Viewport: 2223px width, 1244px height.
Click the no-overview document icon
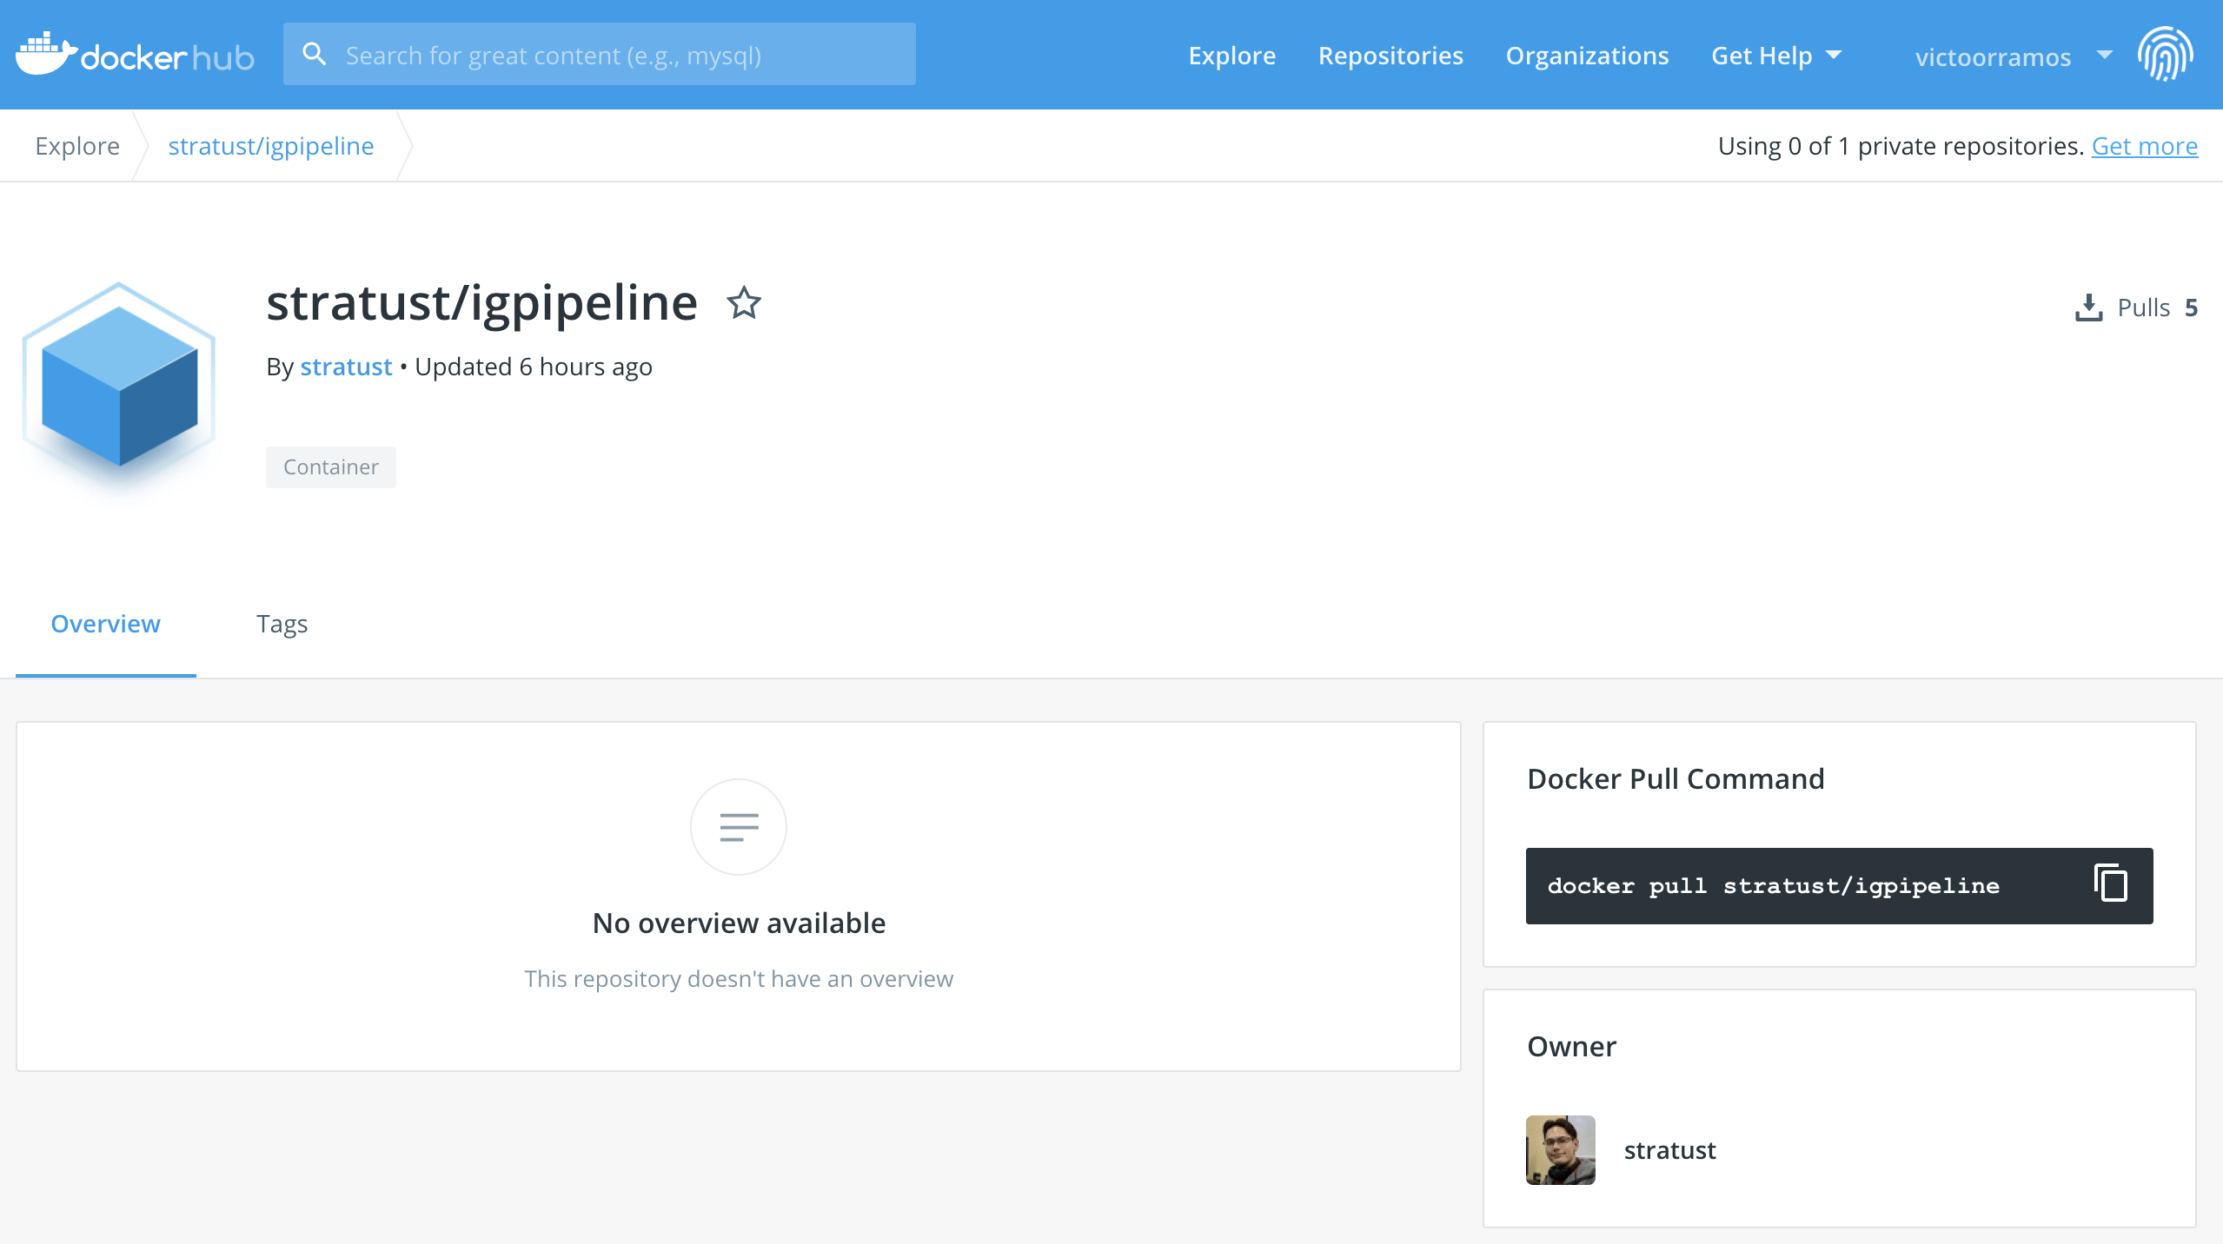739,826
